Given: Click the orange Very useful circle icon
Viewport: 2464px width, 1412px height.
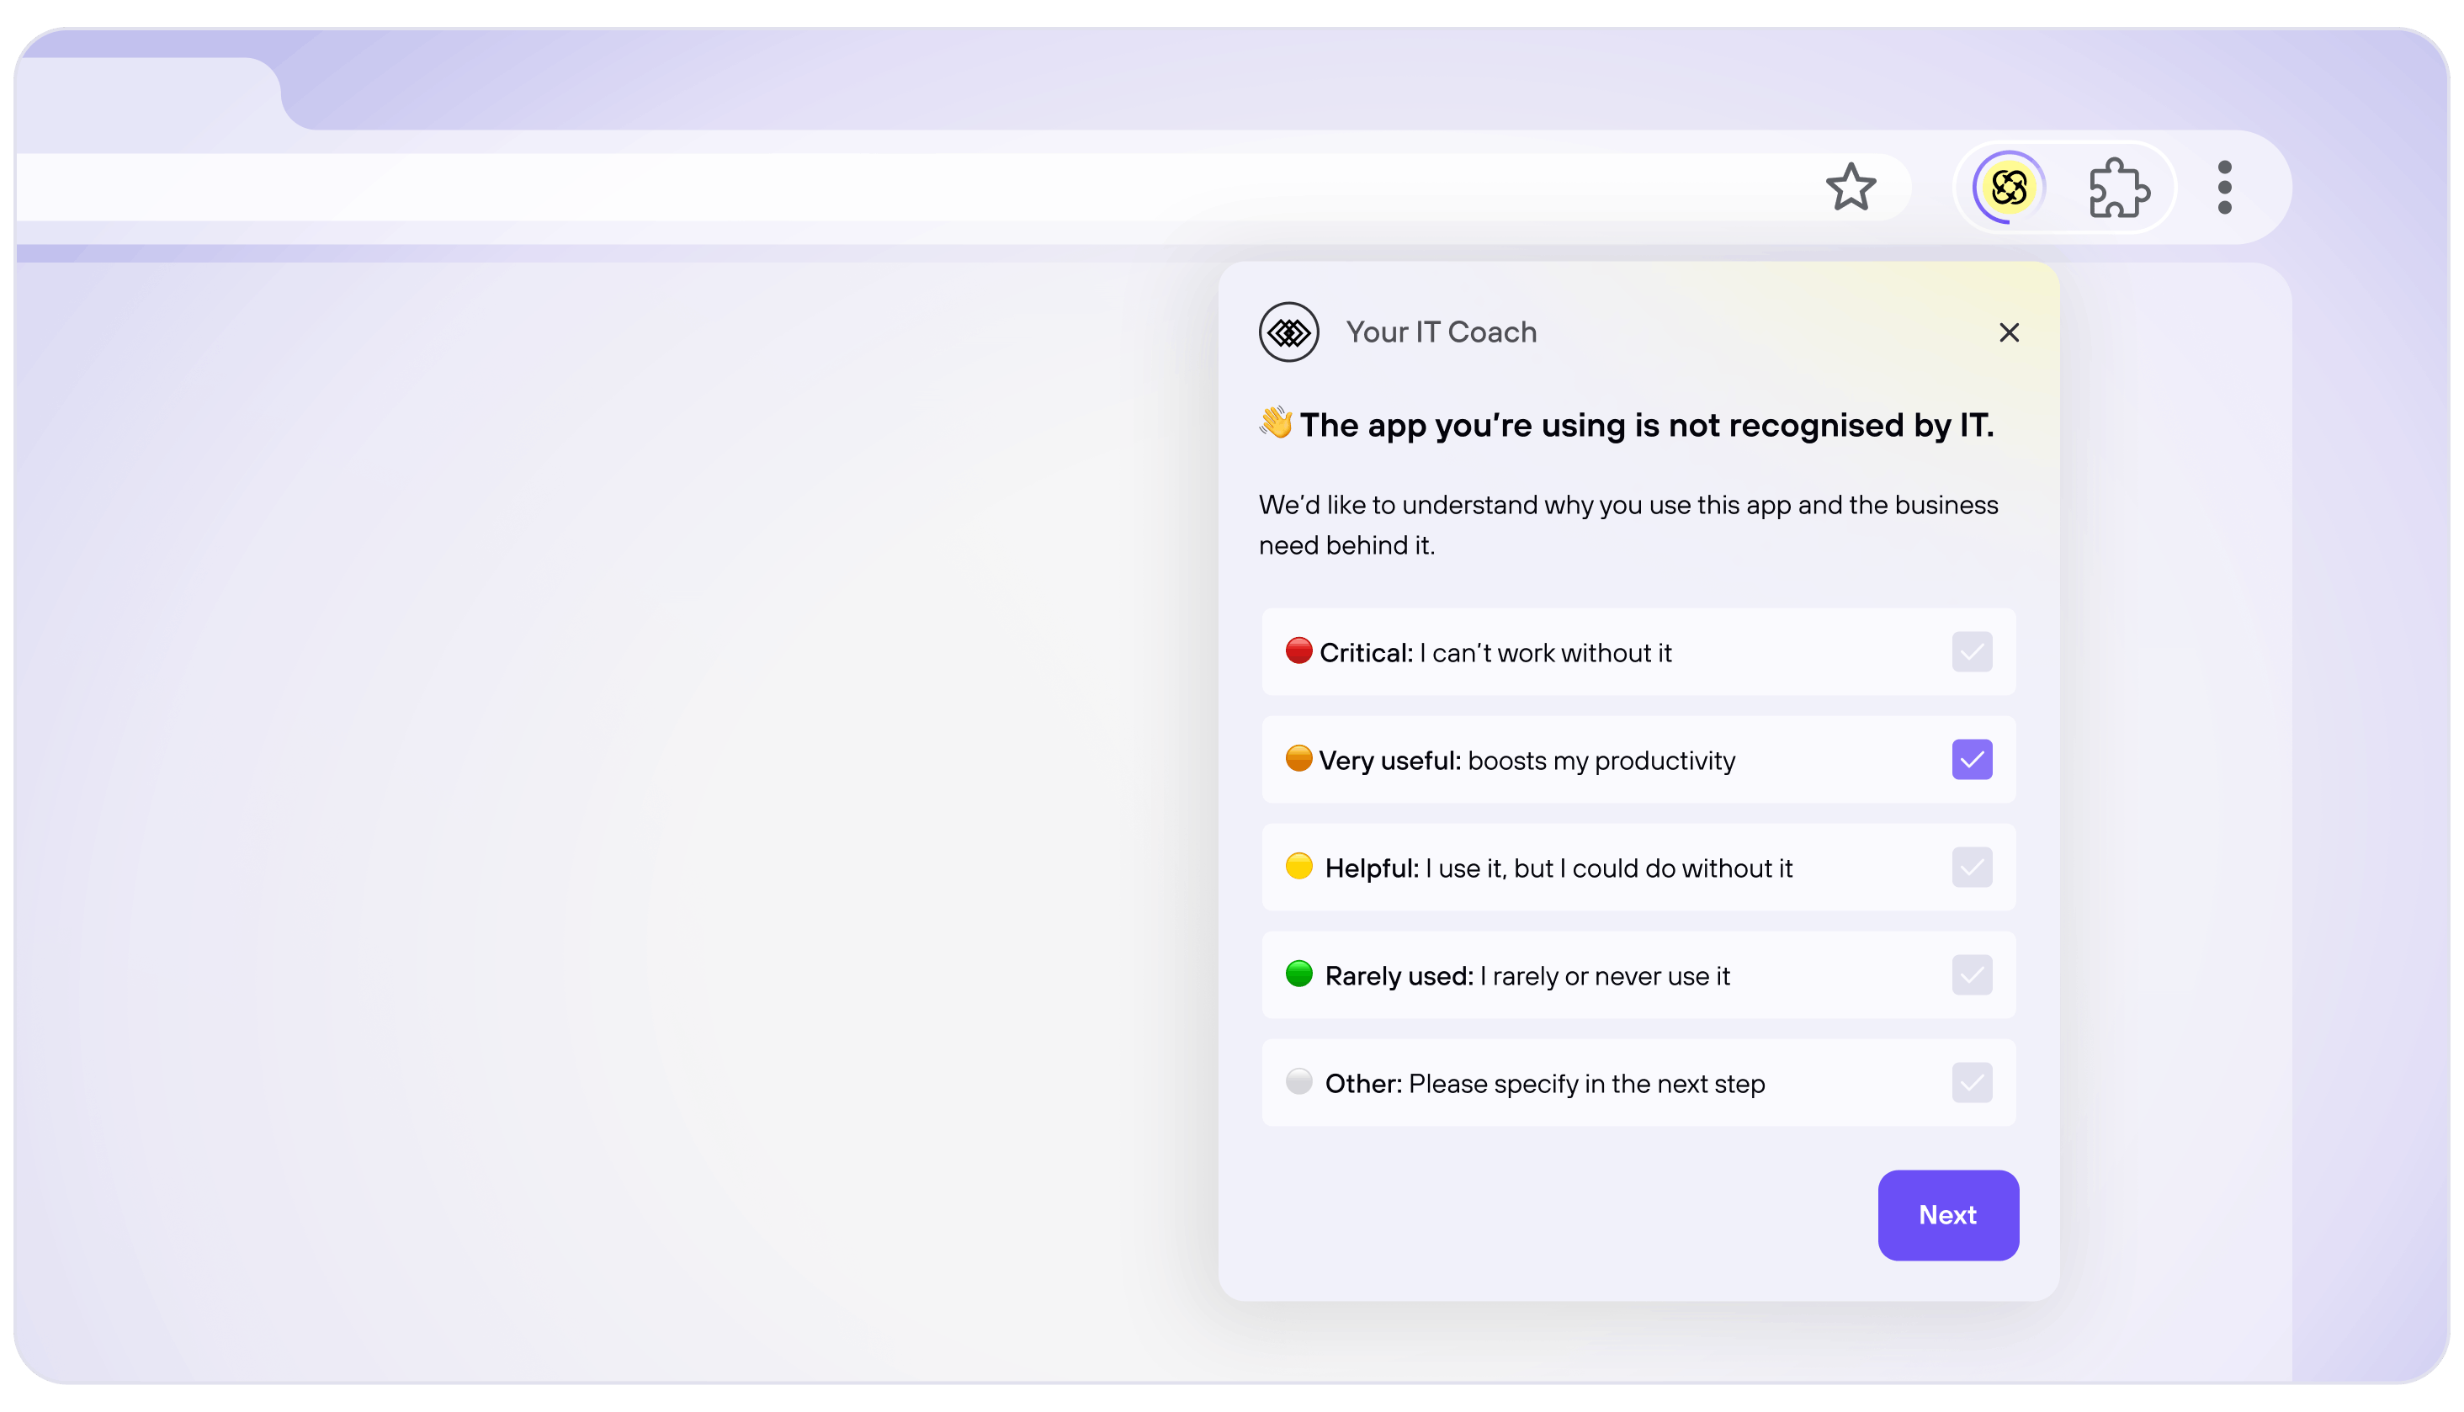Looking at the screenshot, I should [1298, 758].
